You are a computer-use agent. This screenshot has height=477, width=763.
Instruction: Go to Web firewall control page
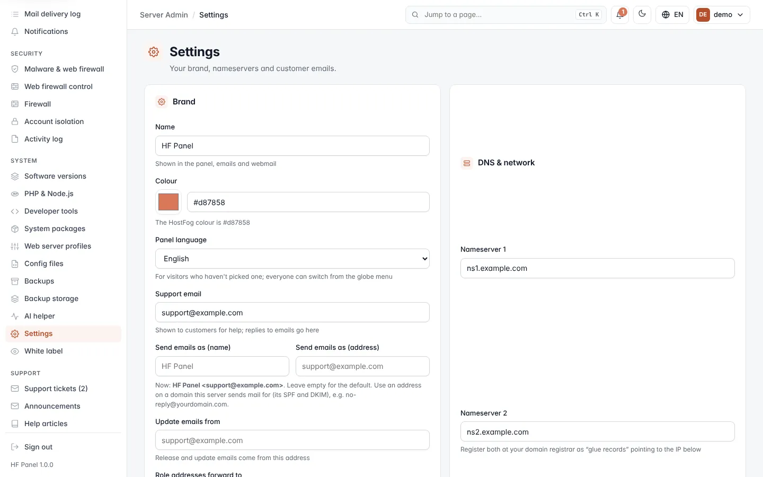pyautogui.click(x=63, y=86)
